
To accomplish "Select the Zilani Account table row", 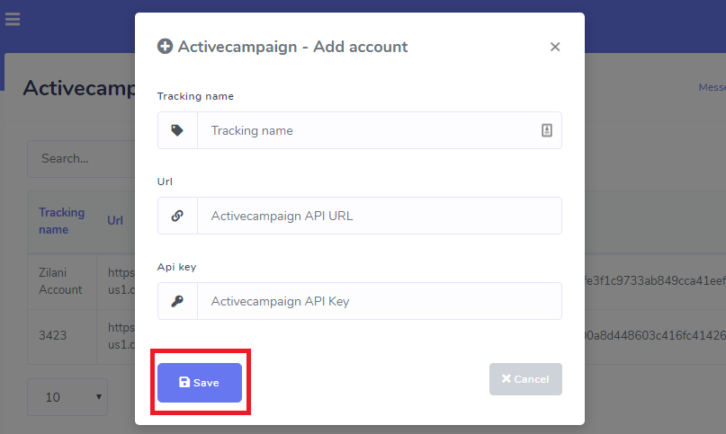I will pyautogui.click(x=61, y=281).
